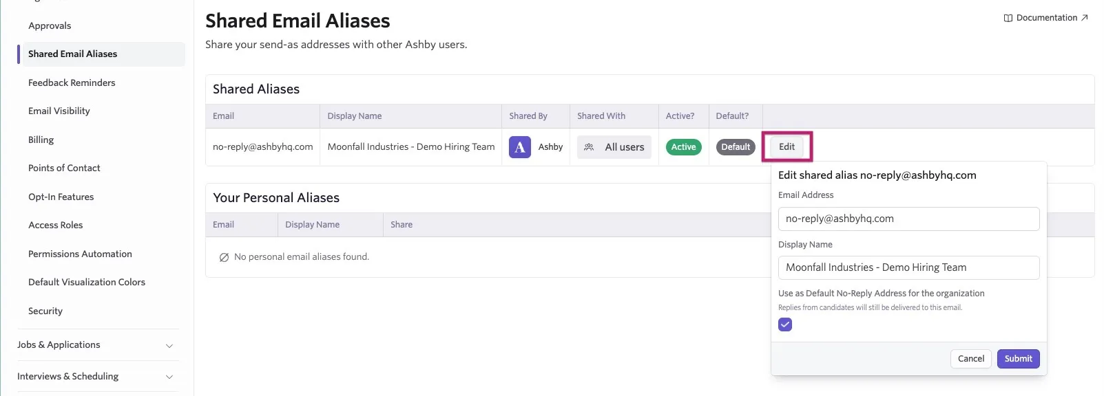
Task: Click the external-link arrow beside Documentation
Action: (x=1085, y=18)
